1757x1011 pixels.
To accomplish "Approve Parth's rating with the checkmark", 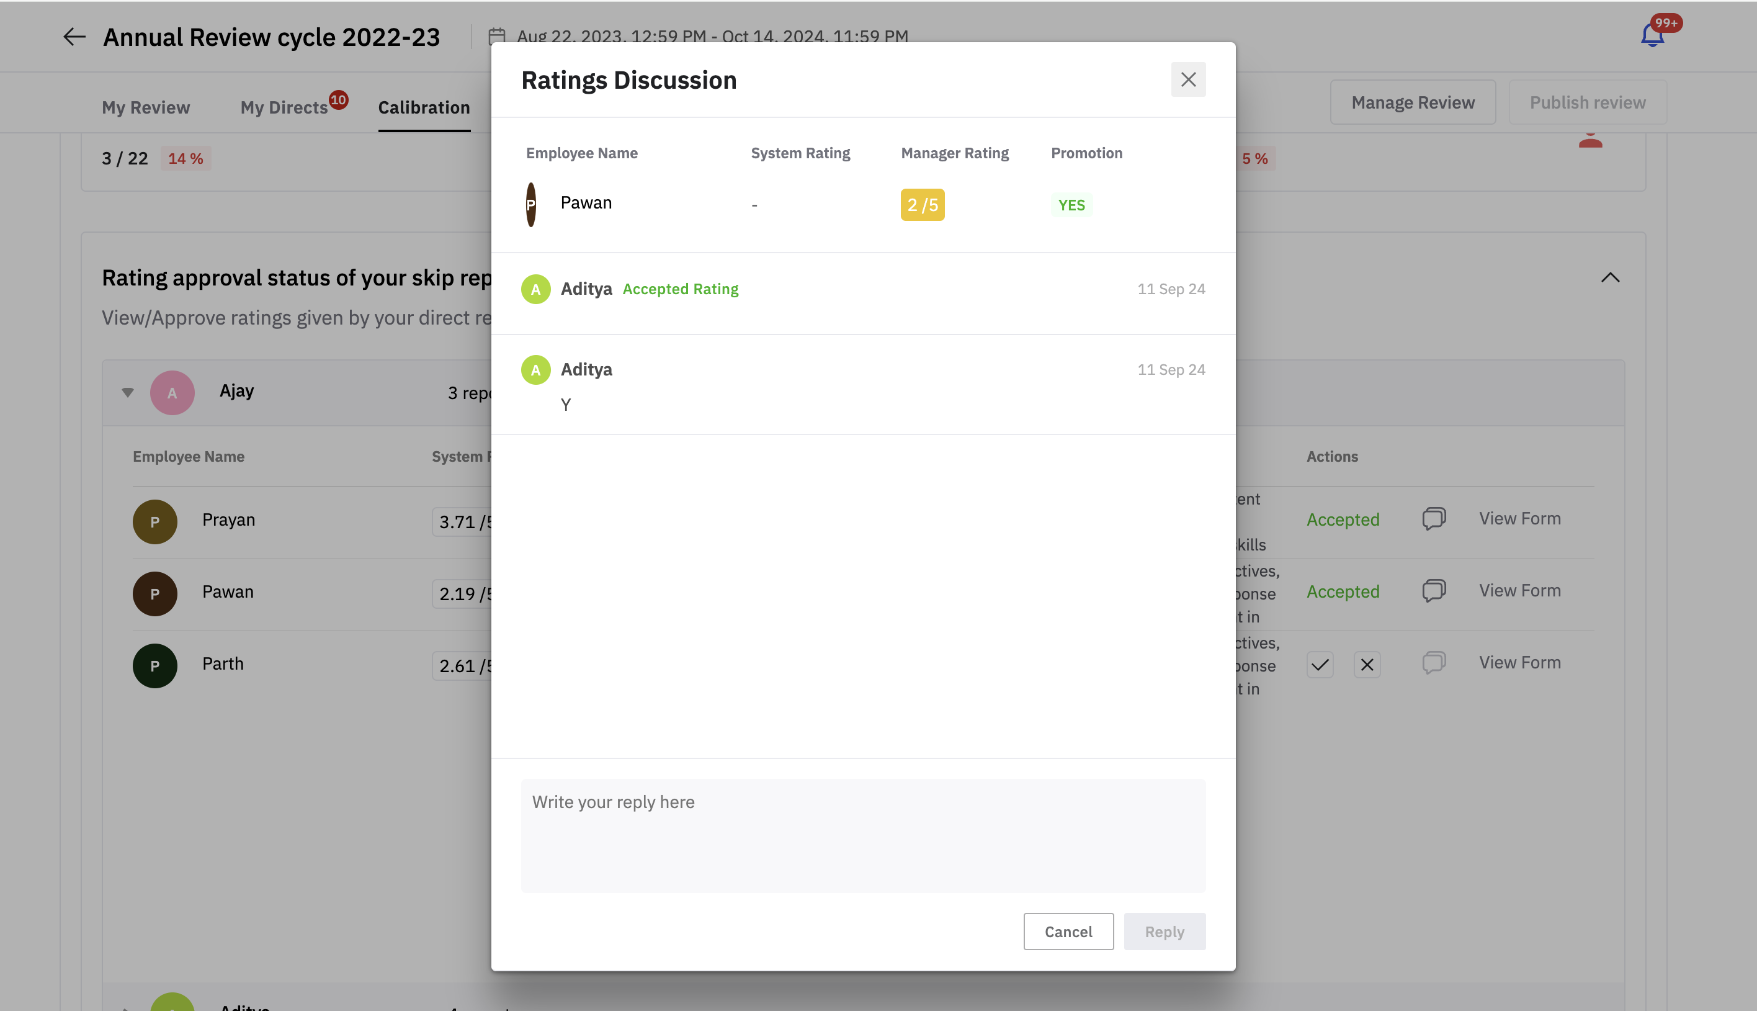I will point(1320,665).
